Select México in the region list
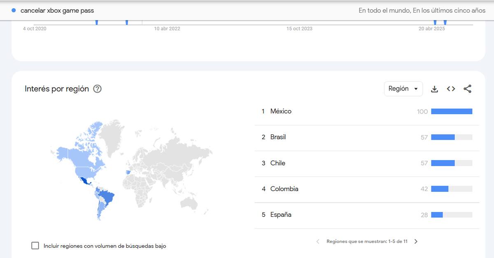 [367, 111]
